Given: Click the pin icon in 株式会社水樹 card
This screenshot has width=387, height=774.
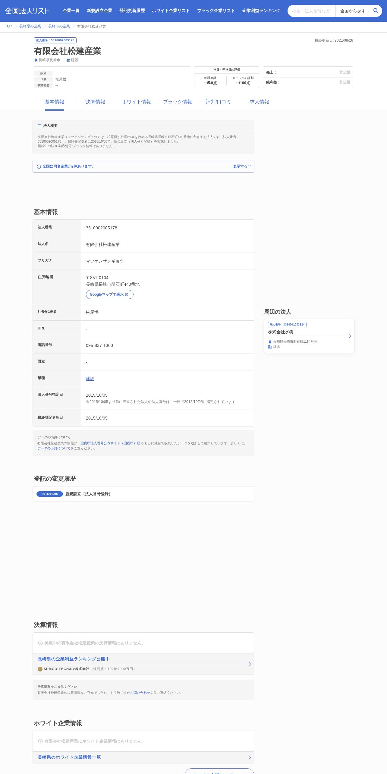Looking at the screenshot, I should tap(270, 342).
